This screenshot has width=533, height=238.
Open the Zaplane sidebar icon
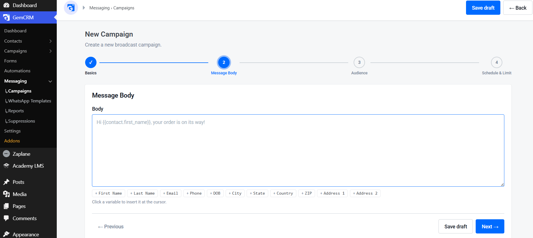6,154
